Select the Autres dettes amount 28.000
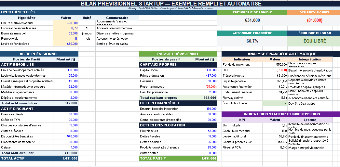This screenshot has width=340, height=167. [x=204, y=153]
